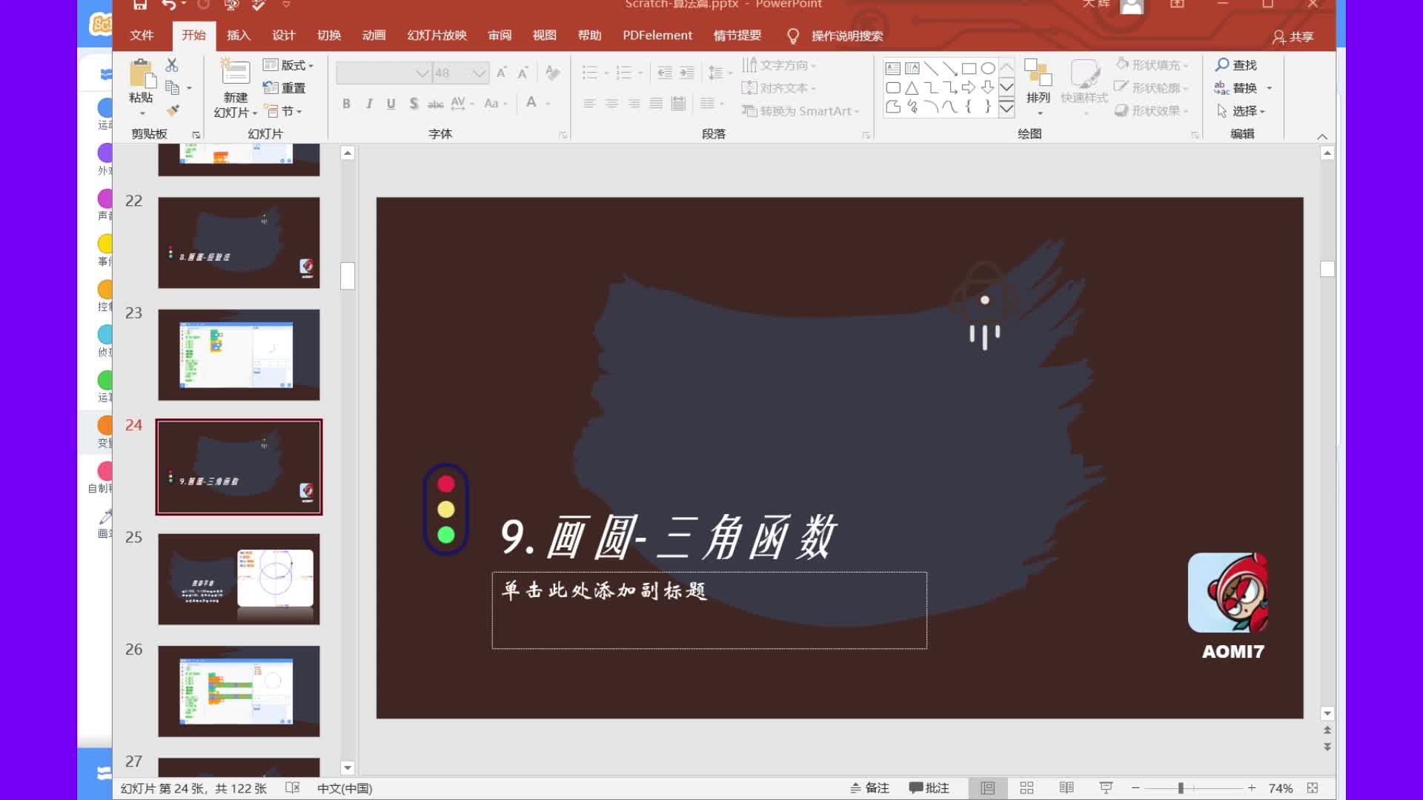Expand the shapes gallery More arrow
The height and width of the screenshot is (800, 1423).
(1006, 109)
